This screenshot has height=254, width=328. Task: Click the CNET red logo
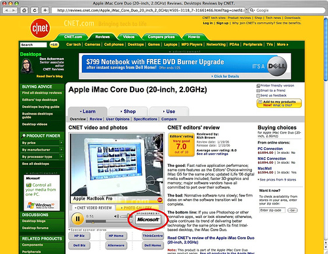tap(40, 28)
